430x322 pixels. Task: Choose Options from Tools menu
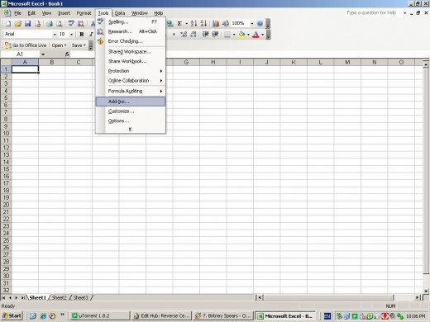click(x=131, y=121)
